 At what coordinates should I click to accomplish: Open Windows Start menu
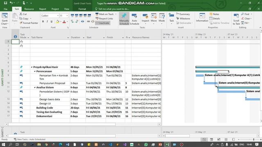click(3, 145)
